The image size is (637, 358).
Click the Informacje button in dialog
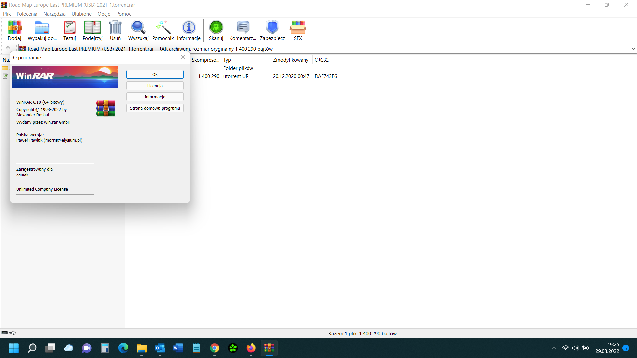click(155, 97)
